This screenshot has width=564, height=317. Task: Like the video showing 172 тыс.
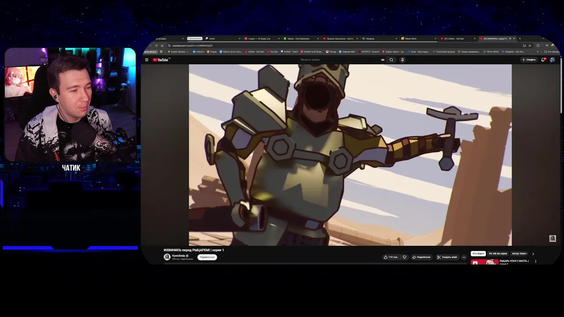[391, 257]
